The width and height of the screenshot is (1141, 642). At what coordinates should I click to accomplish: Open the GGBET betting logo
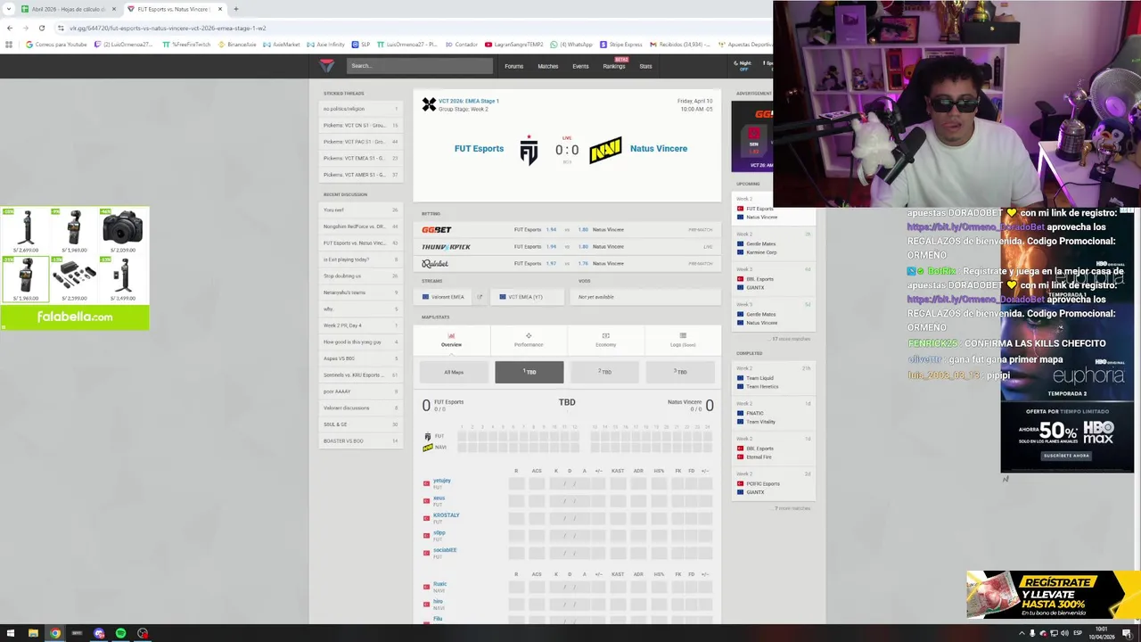click(437, 230)
